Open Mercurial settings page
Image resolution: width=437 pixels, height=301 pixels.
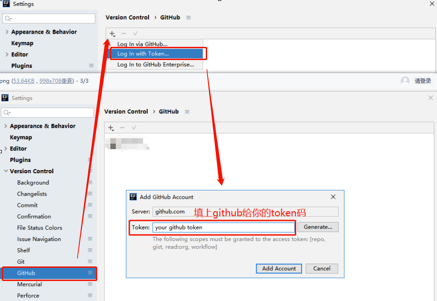pyautogui.click(x=30, y=284)
